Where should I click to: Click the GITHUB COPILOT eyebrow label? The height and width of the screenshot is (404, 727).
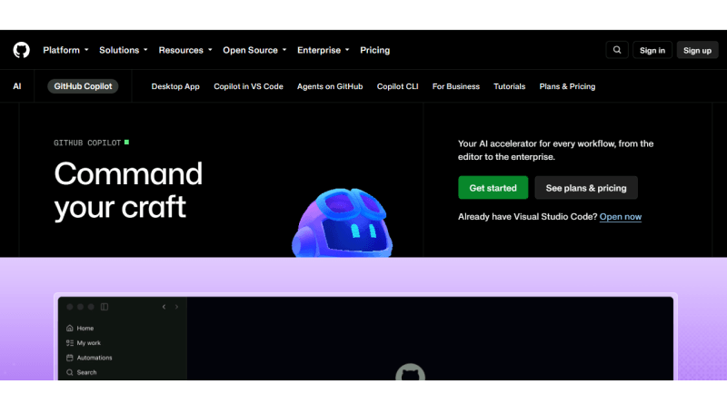pos(87,143)
